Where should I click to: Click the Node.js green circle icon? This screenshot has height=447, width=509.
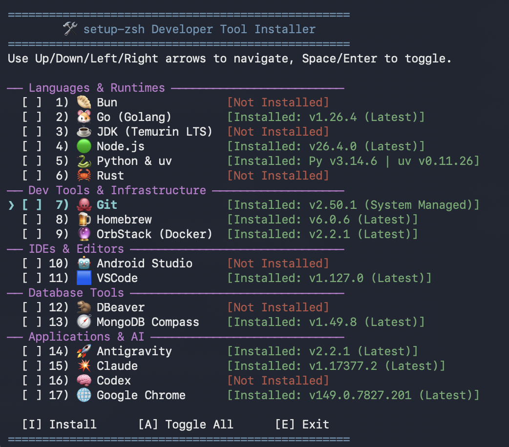(84, 146)
